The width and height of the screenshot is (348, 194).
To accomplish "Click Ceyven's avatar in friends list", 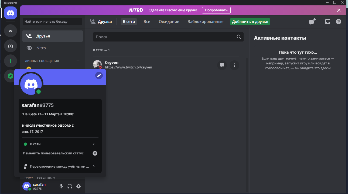I will 97,64.
